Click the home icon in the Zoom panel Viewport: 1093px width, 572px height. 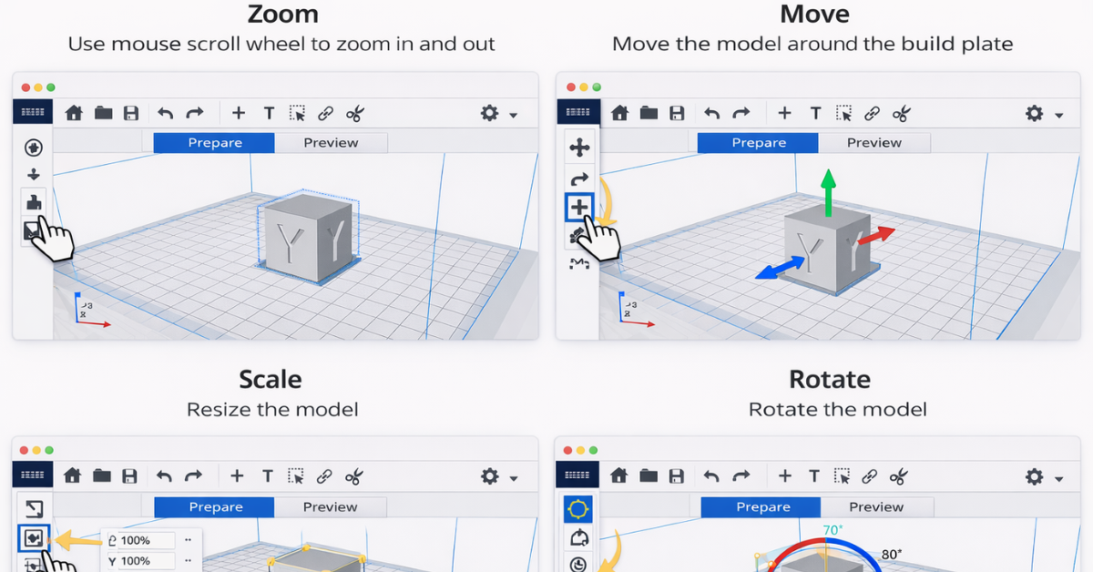pos(74,113)
